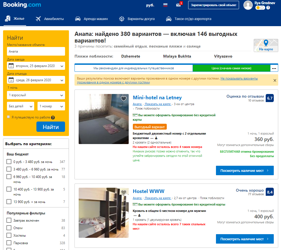Open the руб. currency selector
281x250 pixels.
tap(150, 5)
